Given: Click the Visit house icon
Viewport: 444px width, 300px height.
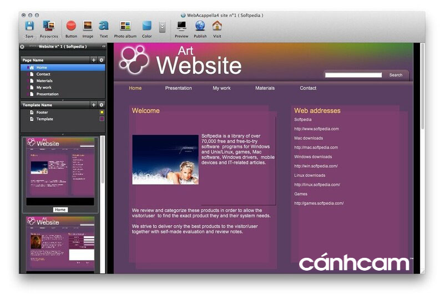Looking at the screenshot, I should click(217, 26).
